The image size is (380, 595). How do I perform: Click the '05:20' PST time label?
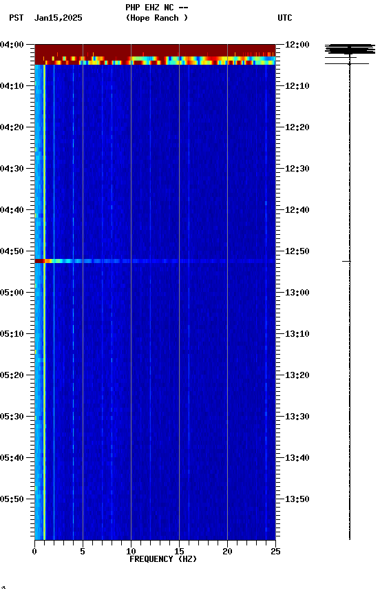[12, 376]
